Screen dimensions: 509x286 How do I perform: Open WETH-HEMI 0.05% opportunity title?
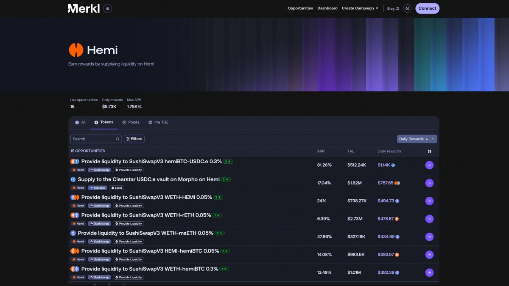[146, 197]
